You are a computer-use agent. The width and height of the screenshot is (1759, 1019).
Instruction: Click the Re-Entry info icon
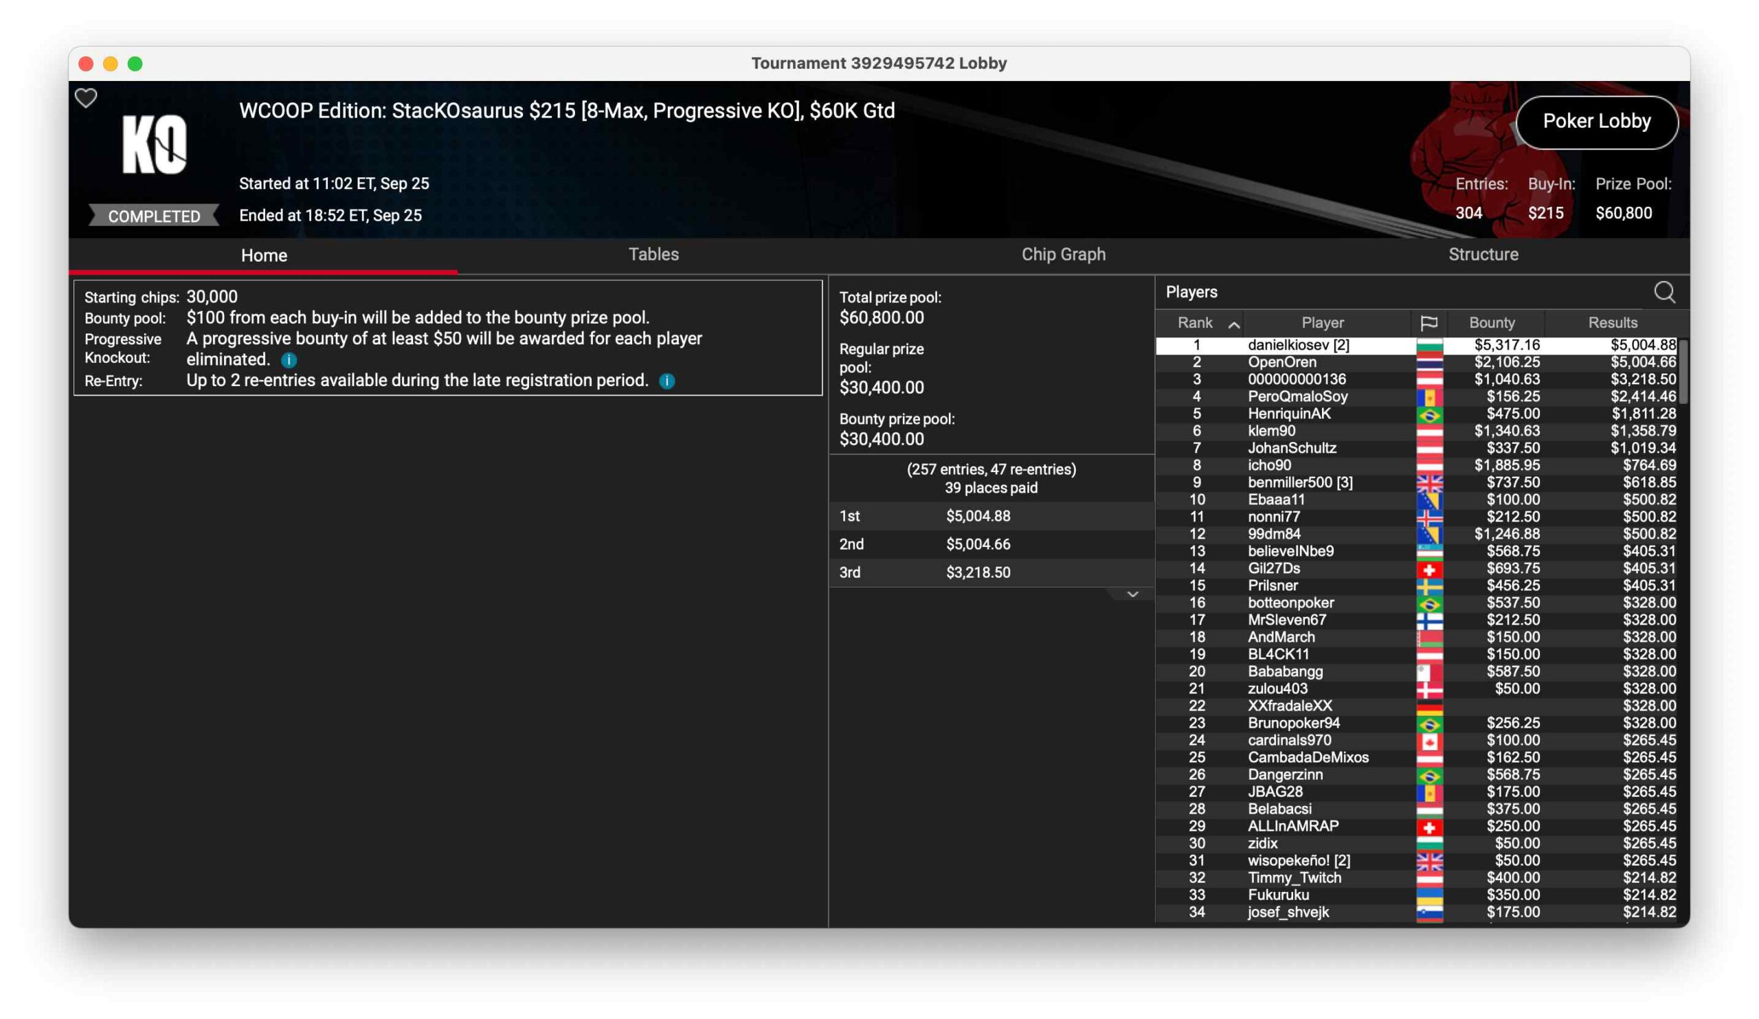click(666, 381)
